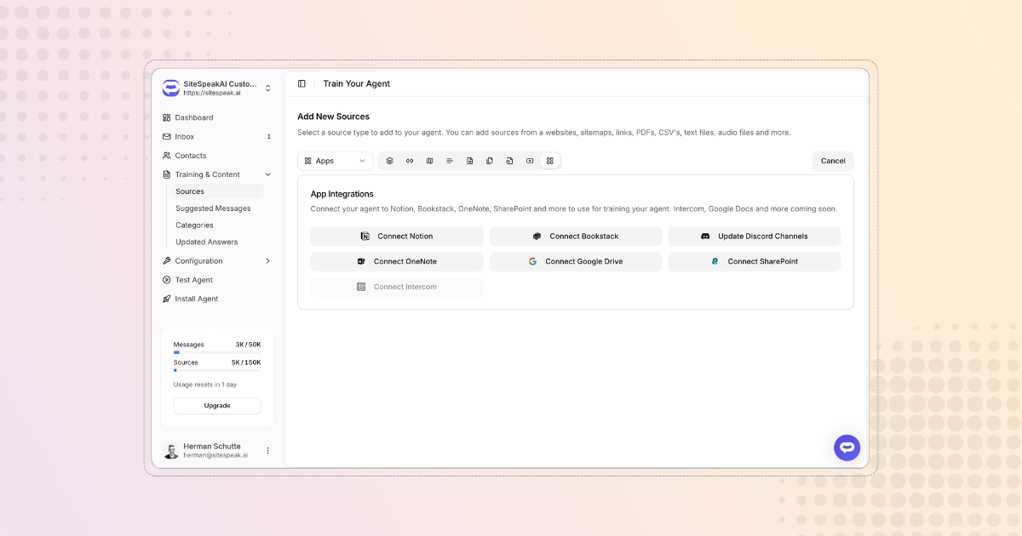
Task: Toggle the sidebar collapse icon
Action: coord(301,83)
